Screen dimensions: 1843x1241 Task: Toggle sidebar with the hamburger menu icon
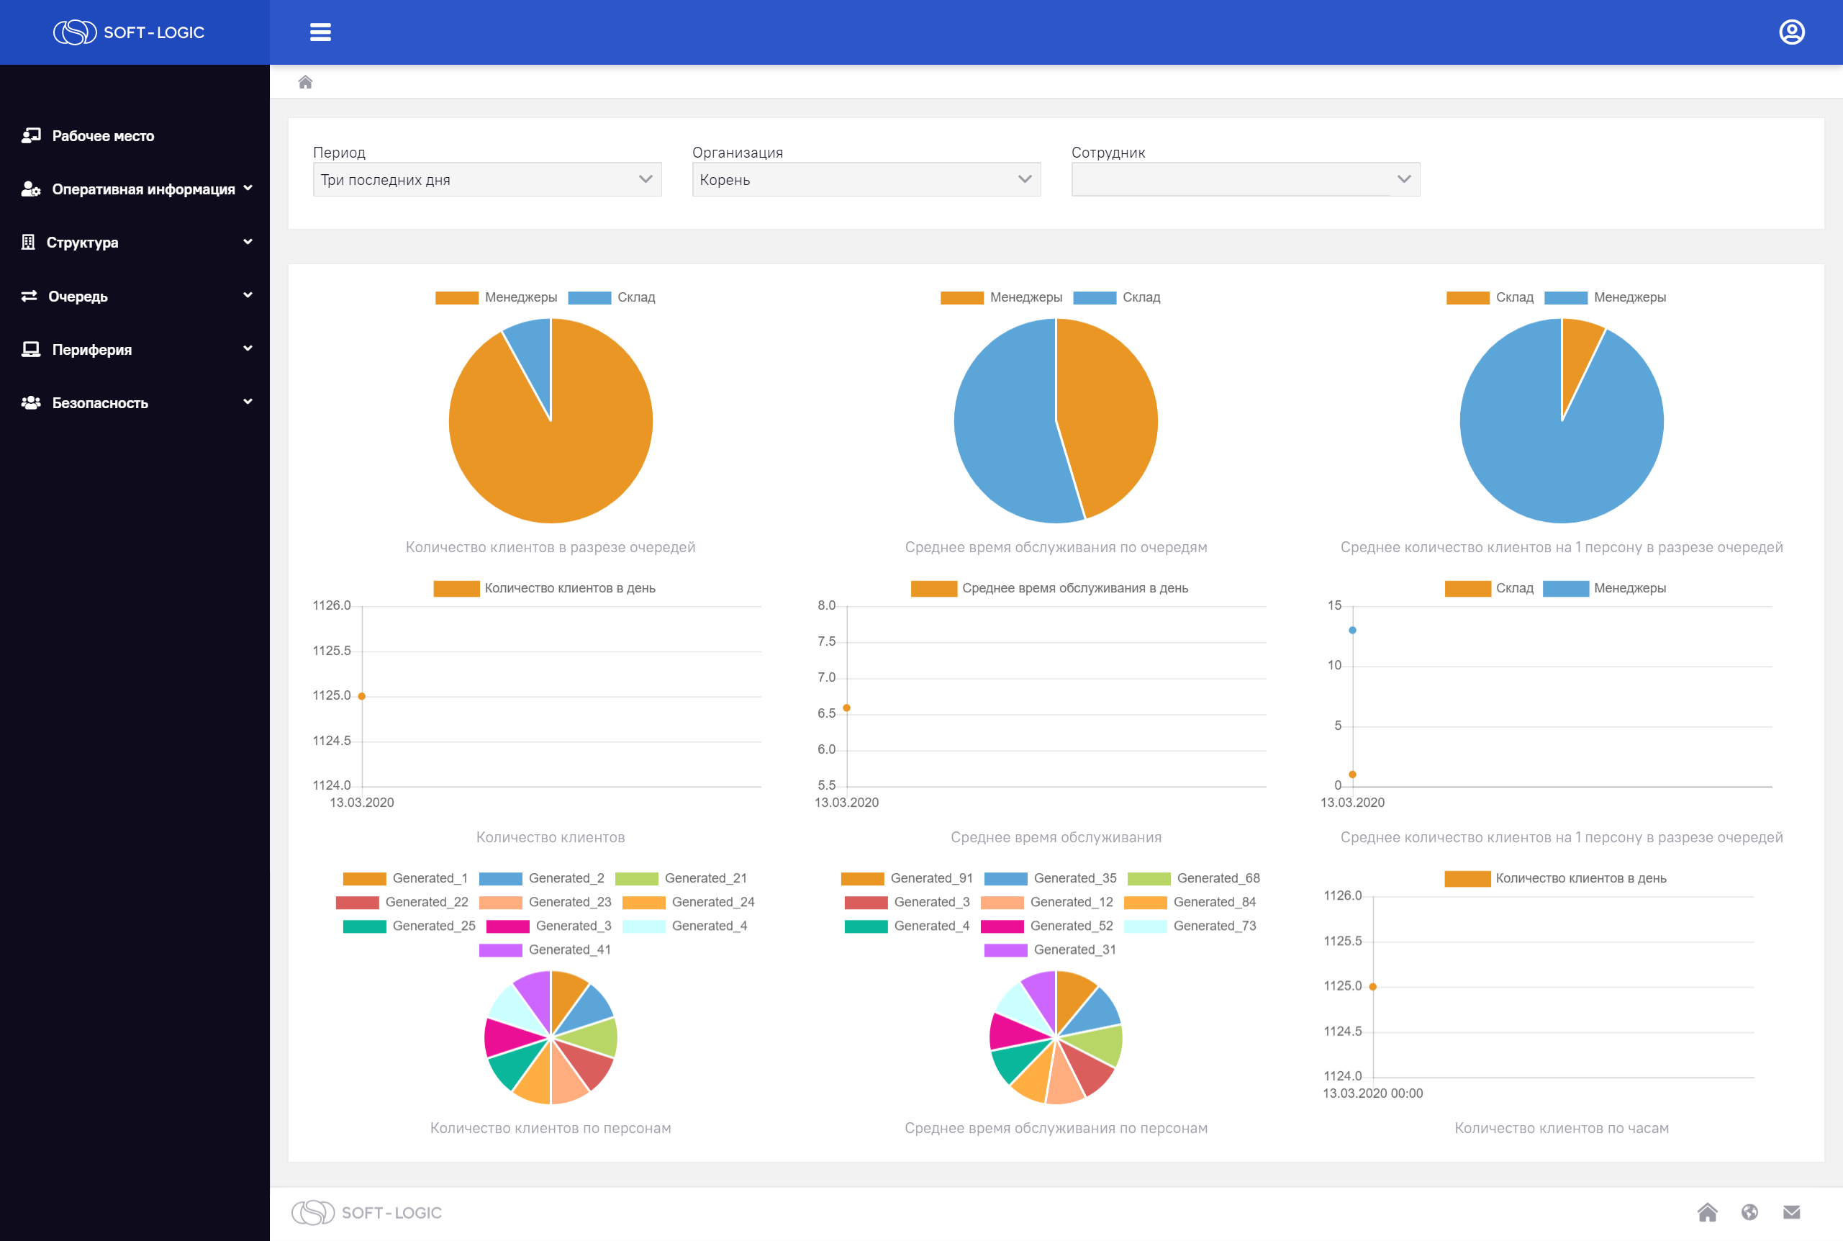tap(320, 32)
